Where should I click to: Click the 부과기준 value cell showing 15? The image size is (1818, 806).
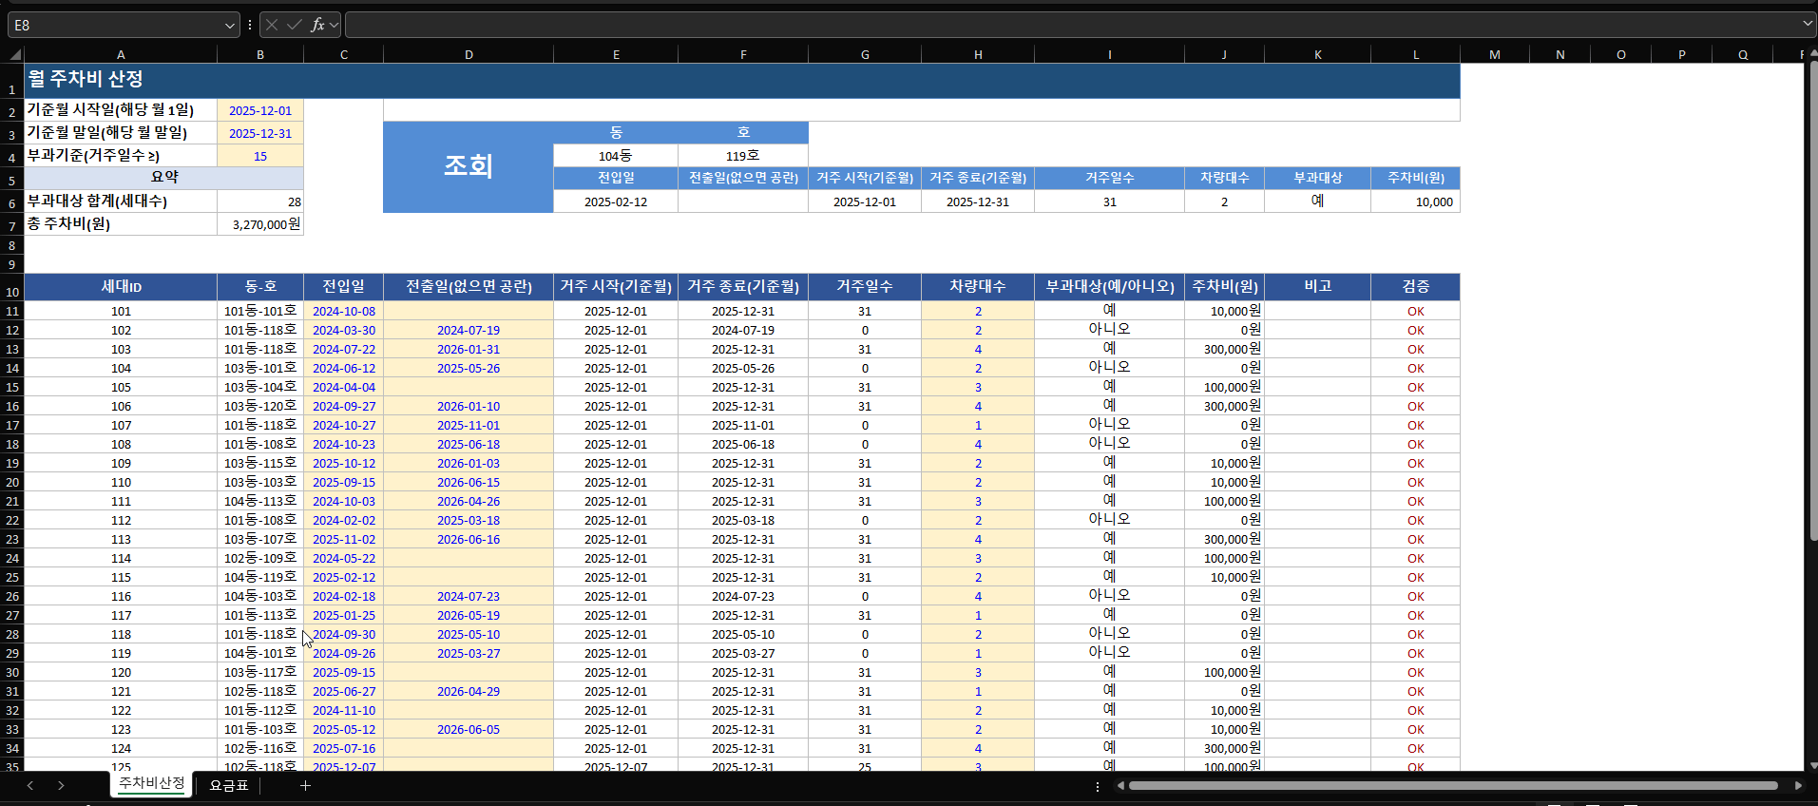(259, 156)
